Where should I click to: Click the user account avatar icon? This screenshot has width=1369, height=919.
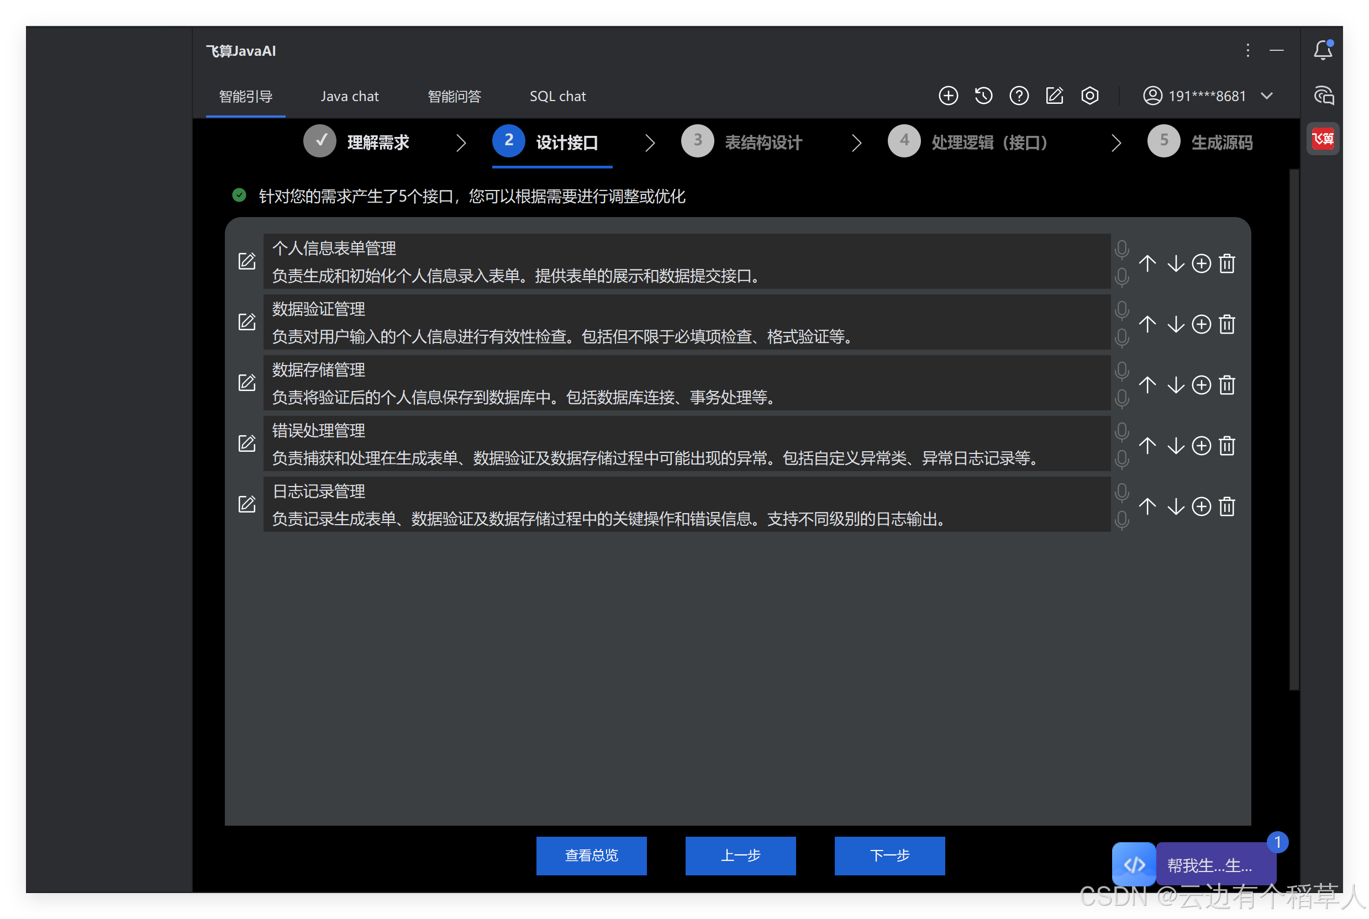pyautogui.click(x=1152, y=96)
